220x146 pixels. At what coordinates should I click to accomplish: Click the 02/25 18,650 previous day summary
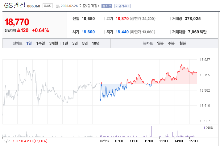point(25,141)
